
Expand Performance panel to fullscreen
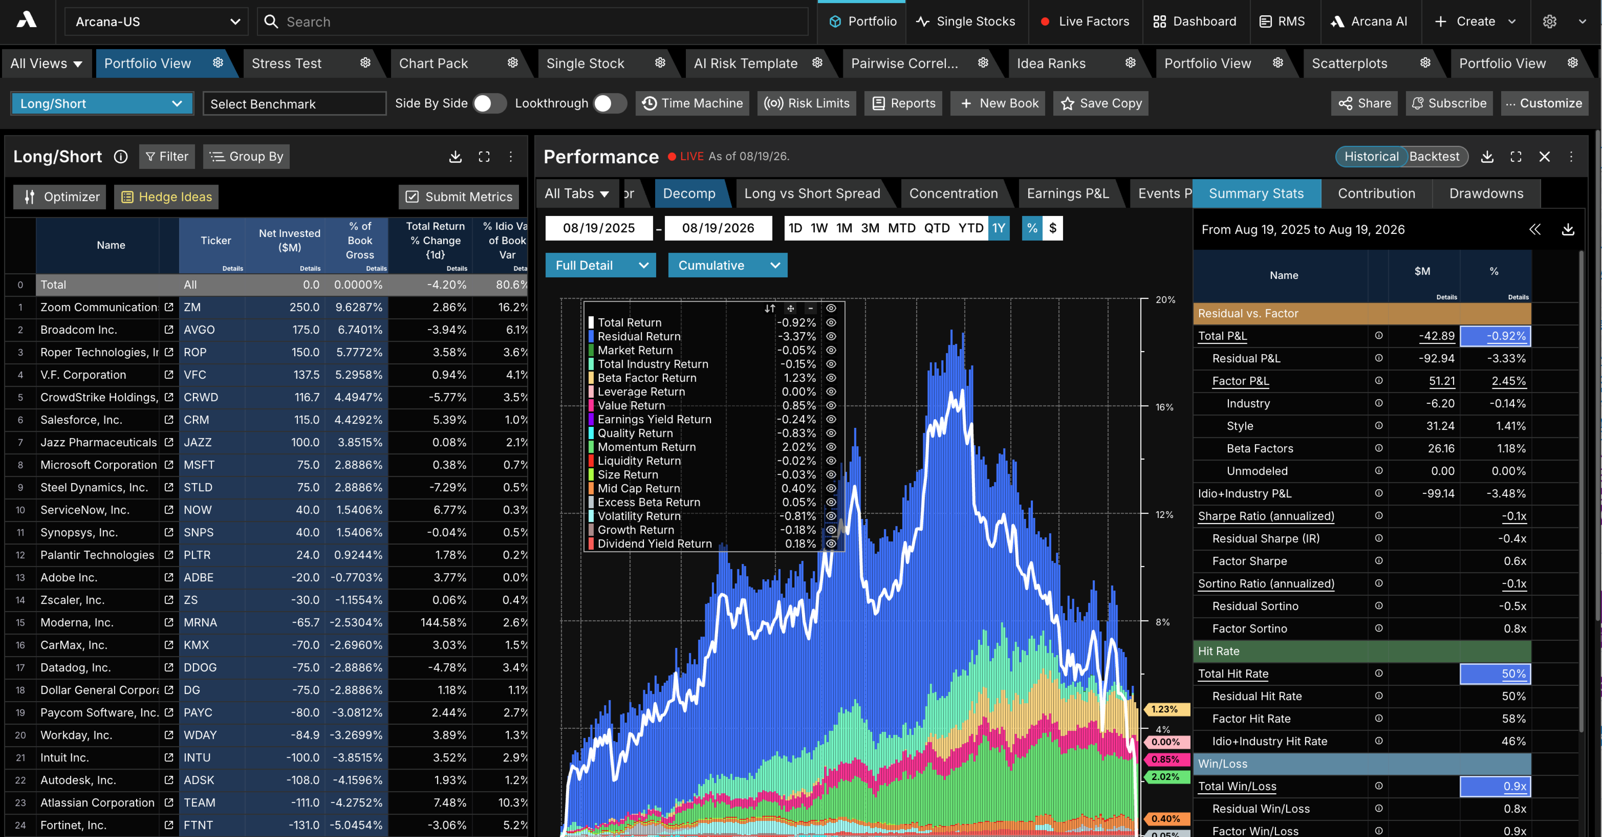(1516, 157)
